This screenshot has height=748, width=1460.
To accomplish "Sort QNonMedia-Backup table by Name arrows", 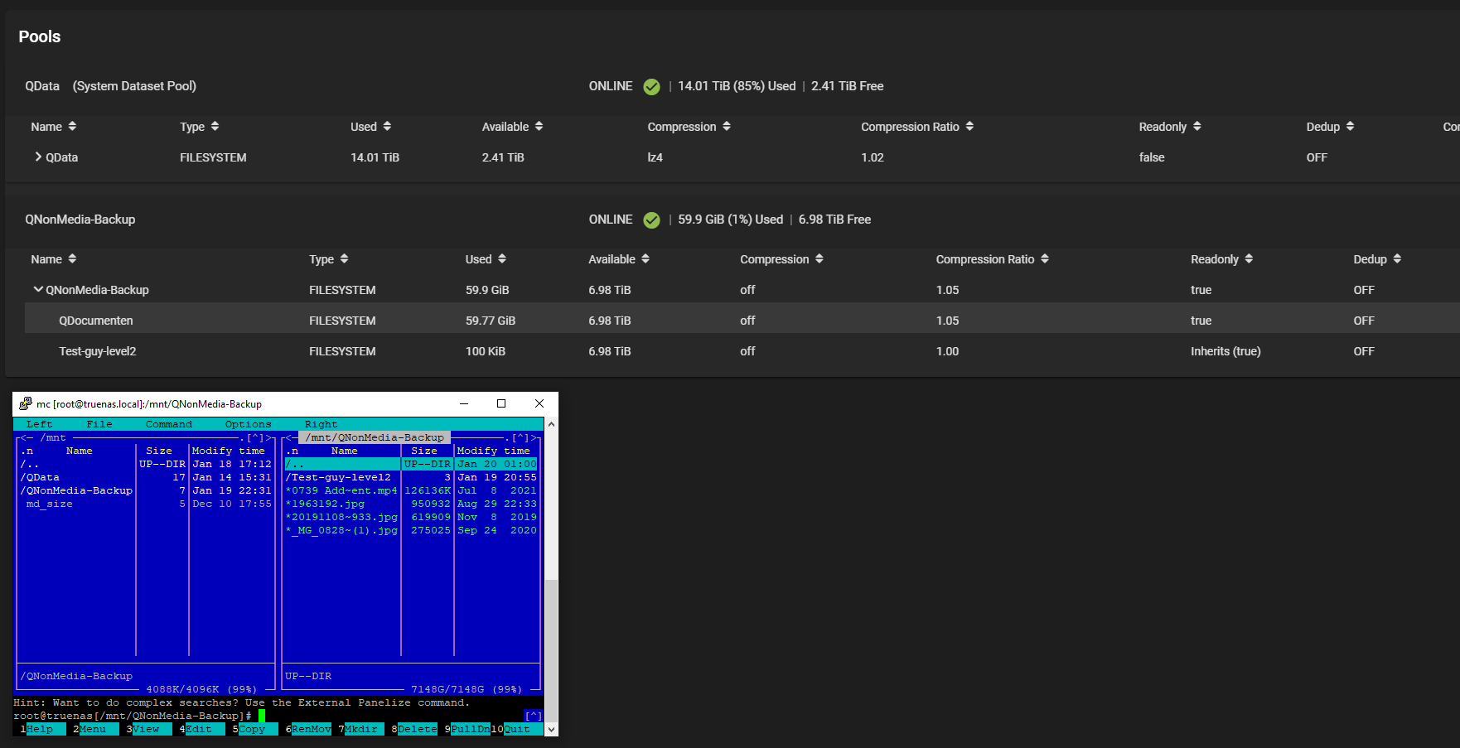I will [72, 258].
